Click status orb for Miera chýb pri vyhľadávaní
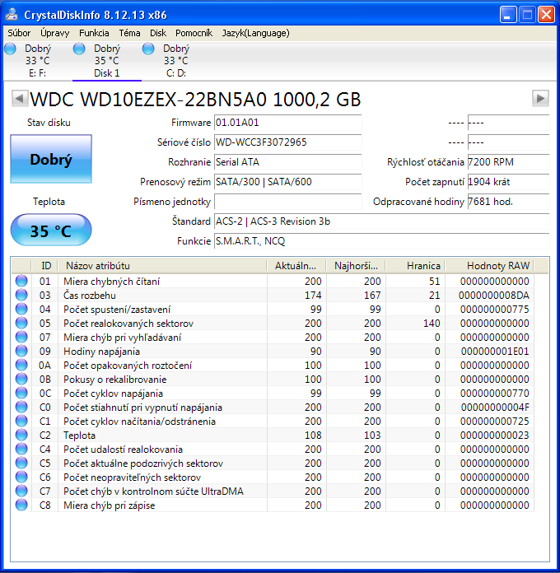This screenshot has height=573, width=560. pyautogui.click(x=21, y=337)
